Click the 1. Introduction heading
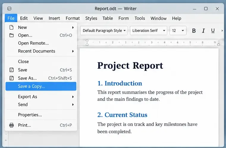The height and width of the screenshot is (148, 226). coord(120,83)
